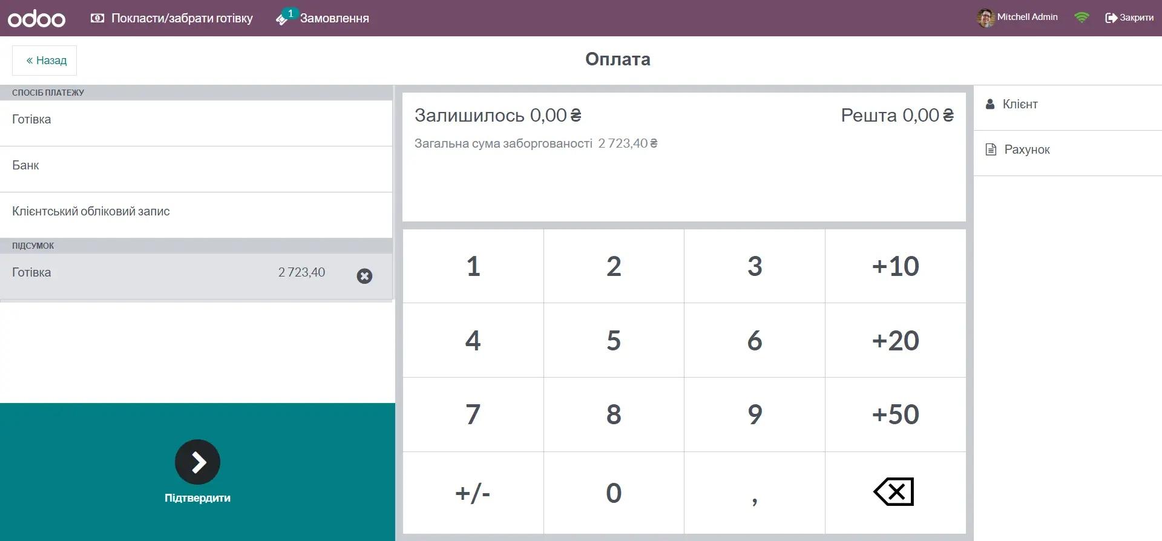This screenshot has width=1162, height=541.
Task: Tap numpad key 3
Action: [755, 266]
